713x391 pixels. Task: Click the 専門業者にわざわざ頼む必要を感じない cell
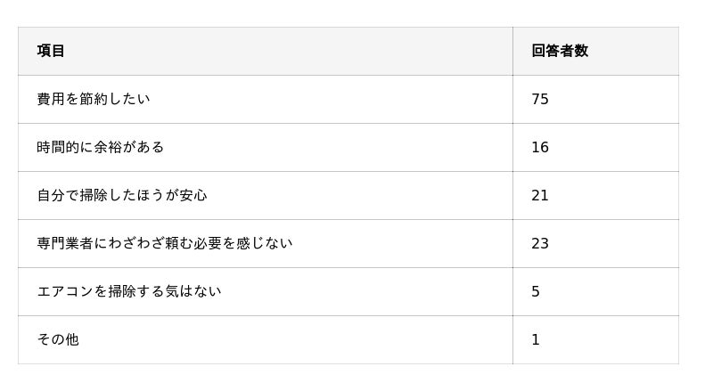point(165,243)
